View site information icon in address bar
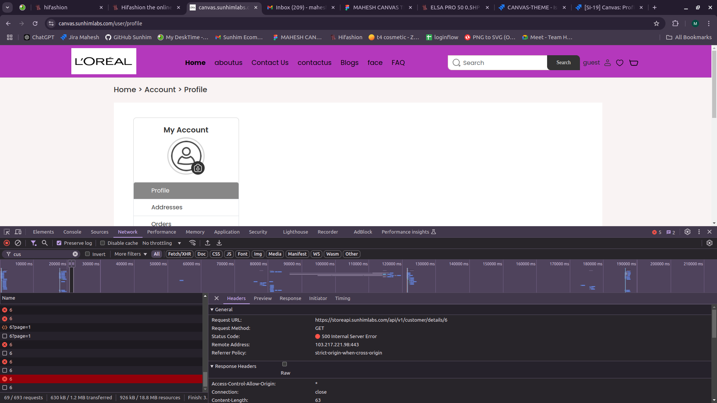 [51, 24]
